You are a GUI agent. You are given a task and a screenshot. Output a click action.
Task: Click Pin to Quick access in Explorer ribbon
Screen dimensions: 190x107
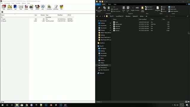pyautogui.click(x=99, y=9)
